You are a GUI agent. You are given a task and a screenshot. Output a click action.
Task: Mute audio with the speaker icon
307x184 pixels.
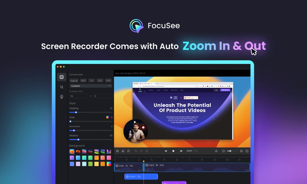216,151
